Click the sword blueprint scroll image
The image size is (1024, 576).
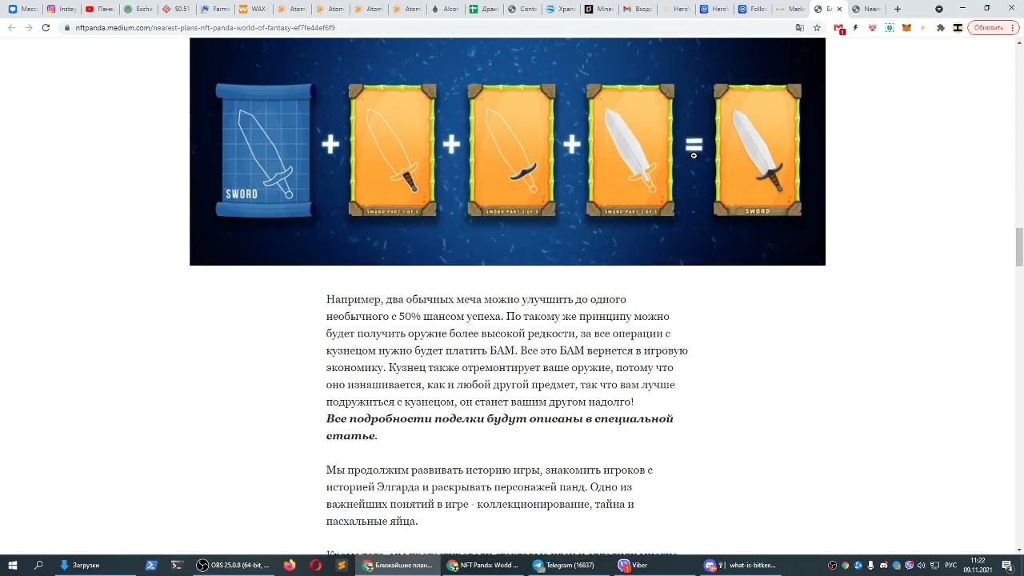click(264, 150)
